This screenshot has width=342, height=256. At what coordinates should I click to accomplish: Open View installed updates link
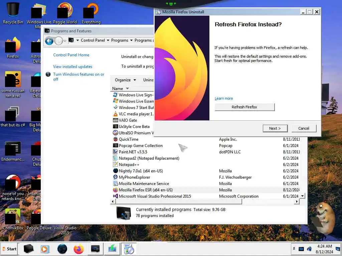pyautogui.click(x=72, y=67)
